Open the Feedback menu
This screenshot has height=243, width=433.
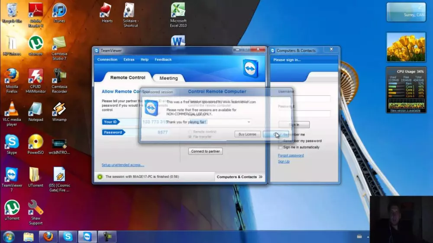pyautogui.click(x=163, y=60)
